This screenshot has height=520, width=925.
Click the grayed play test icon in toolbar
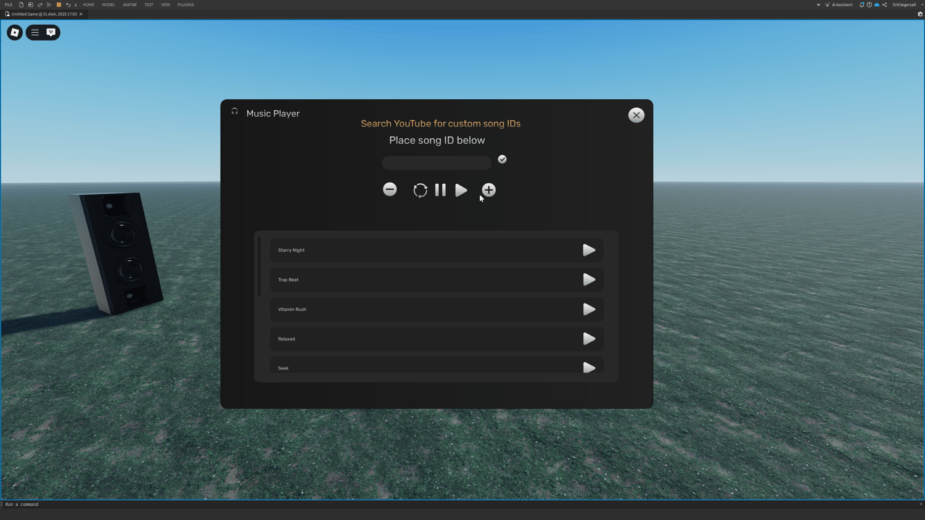49,5
